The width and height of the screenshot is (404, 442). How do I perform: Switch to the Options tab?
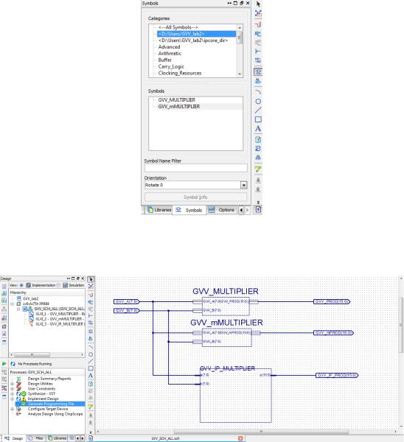tap(221, 210)
